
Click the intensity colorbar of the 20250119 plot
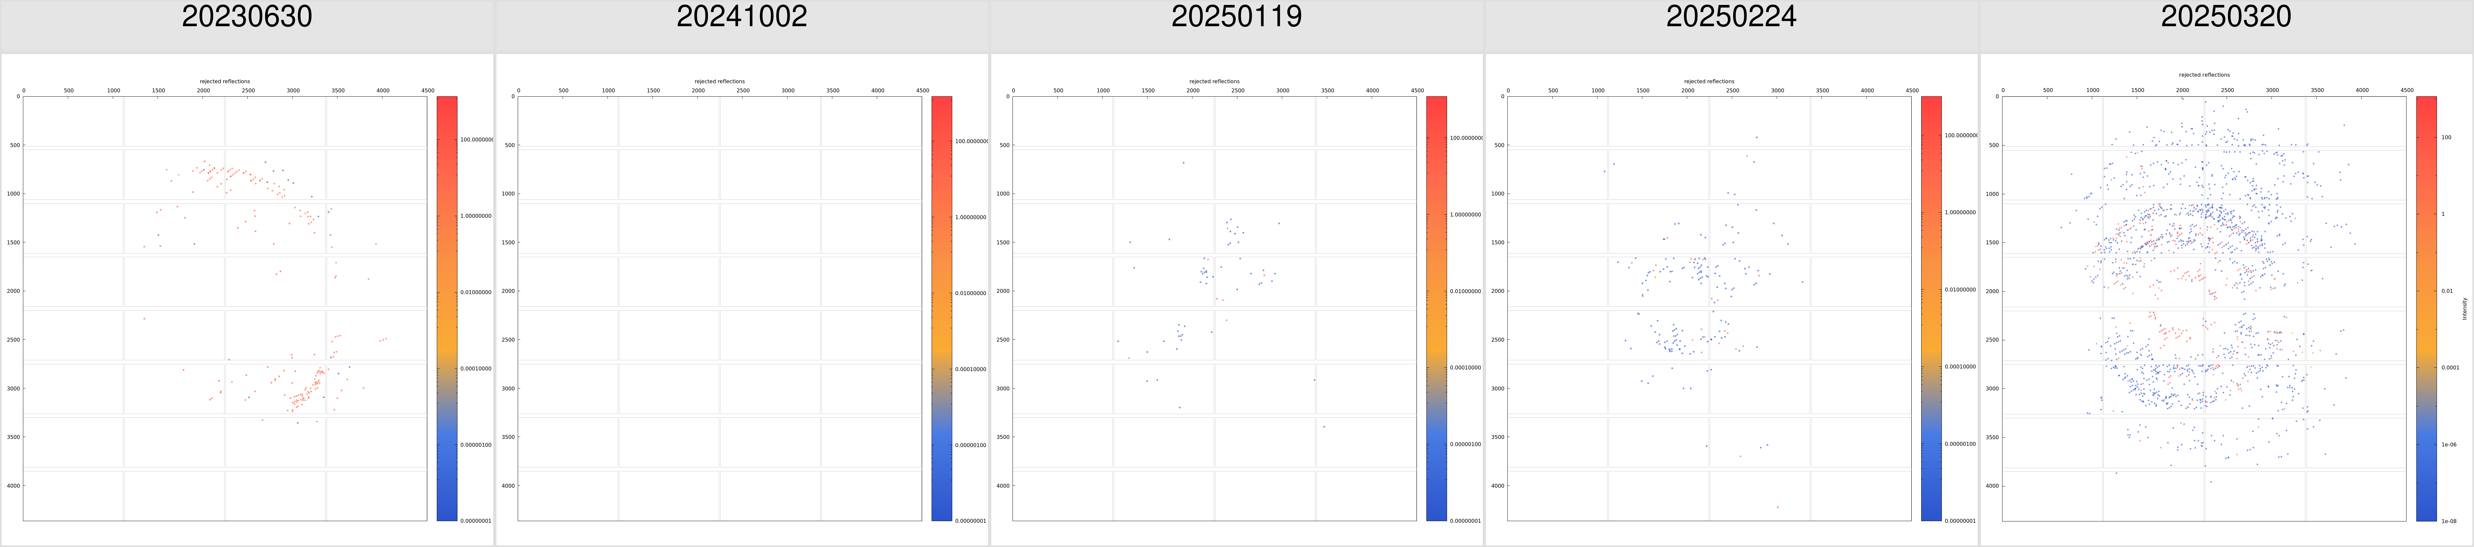[x=1436, y=308]
